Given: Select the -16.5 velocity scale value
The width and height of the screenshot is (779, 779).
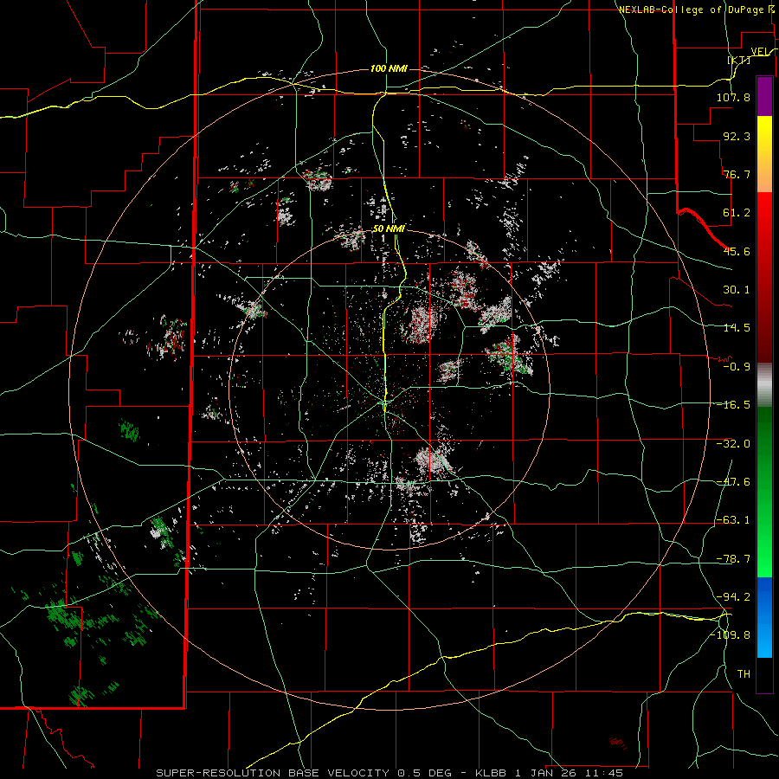Looking at the screenshot, I should click(733, 405).
